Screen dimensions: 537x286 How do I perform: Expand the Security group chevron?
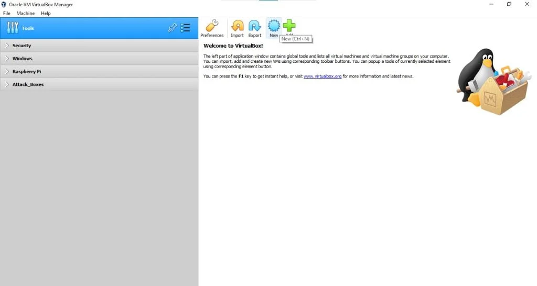pos(7,46)
